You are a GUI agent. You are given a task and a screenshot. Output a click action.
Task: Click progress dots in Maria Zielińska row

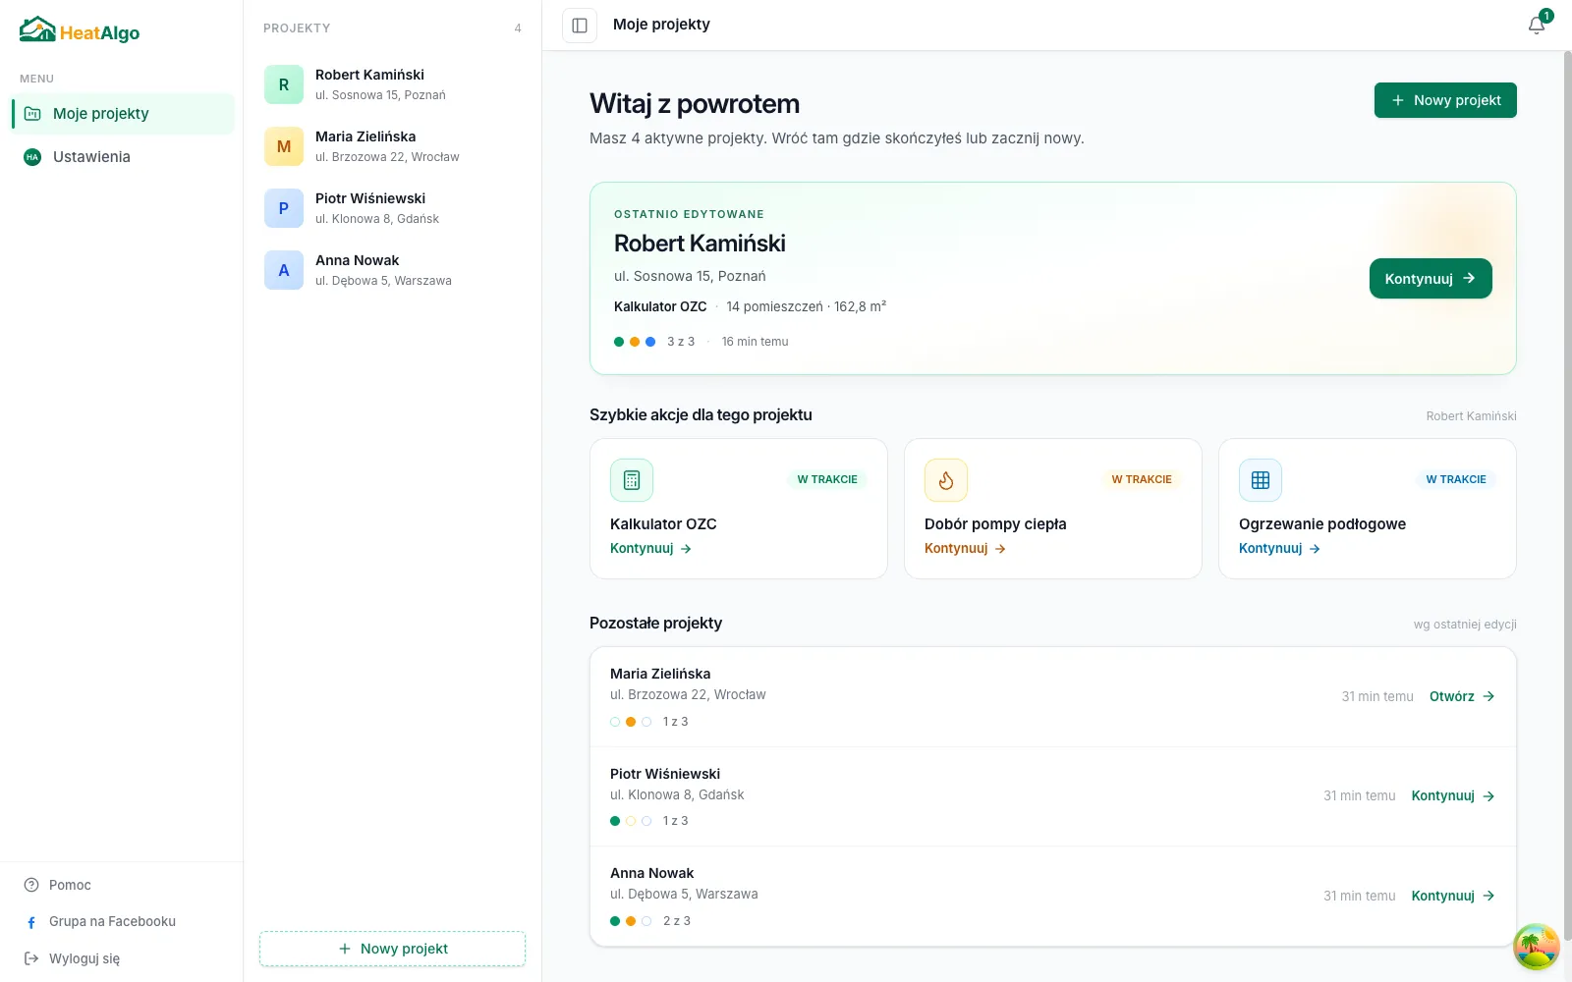click(x=631, y=722)
